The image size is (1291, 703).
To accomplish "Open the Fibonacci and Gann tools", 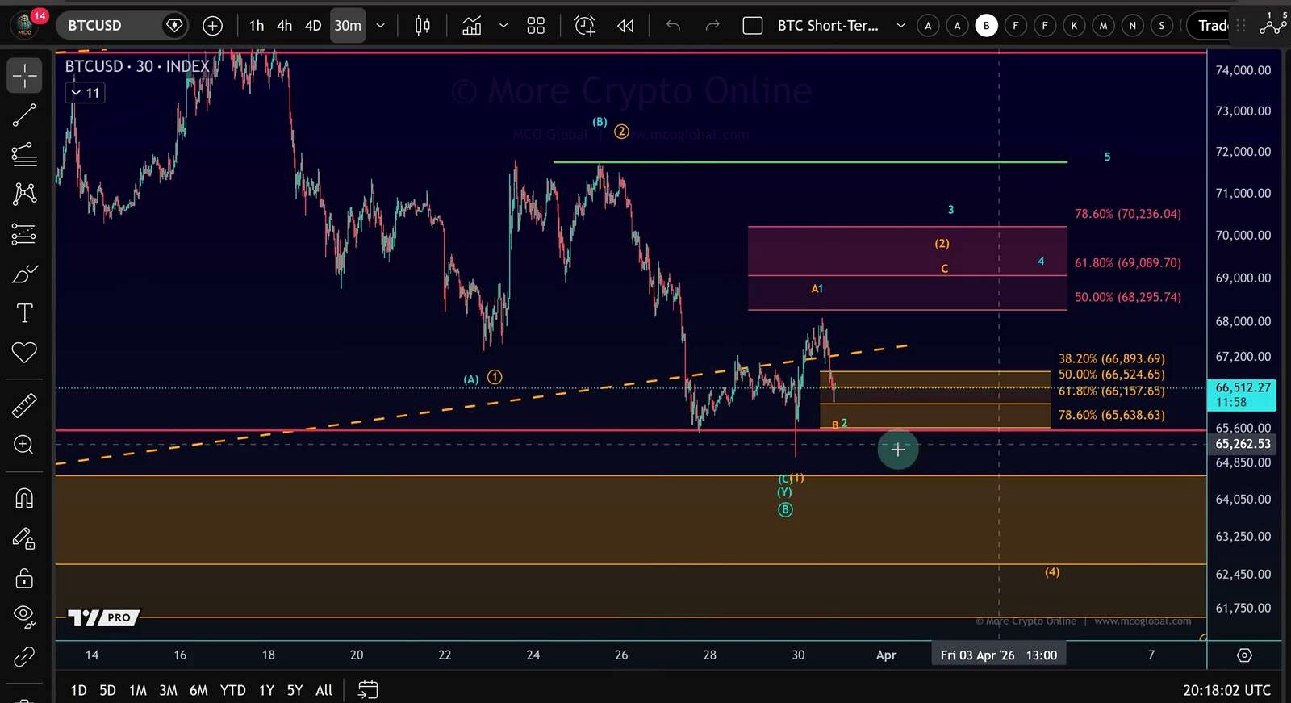I will 24,154.
